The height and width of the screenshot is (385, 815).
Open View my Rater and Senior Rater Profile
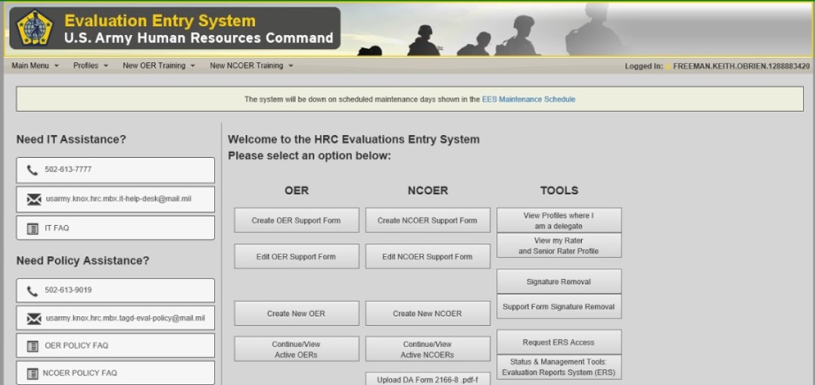click(558, 245)
